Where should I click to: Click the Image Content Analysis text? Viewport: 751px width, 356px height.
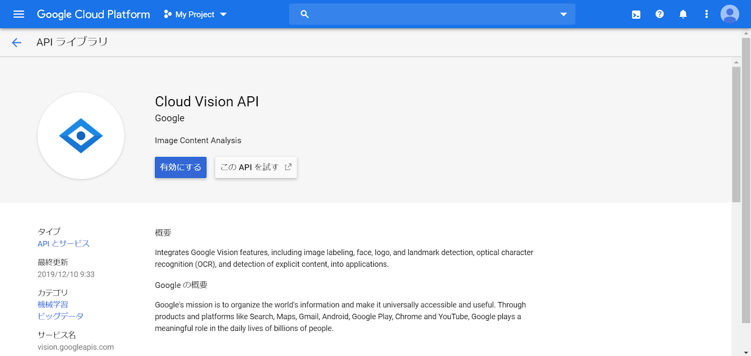coord(198,140)
